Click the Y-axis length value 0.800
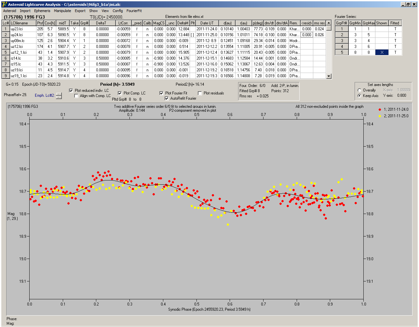Screen dimensions: 419x327 coord(401,96)
